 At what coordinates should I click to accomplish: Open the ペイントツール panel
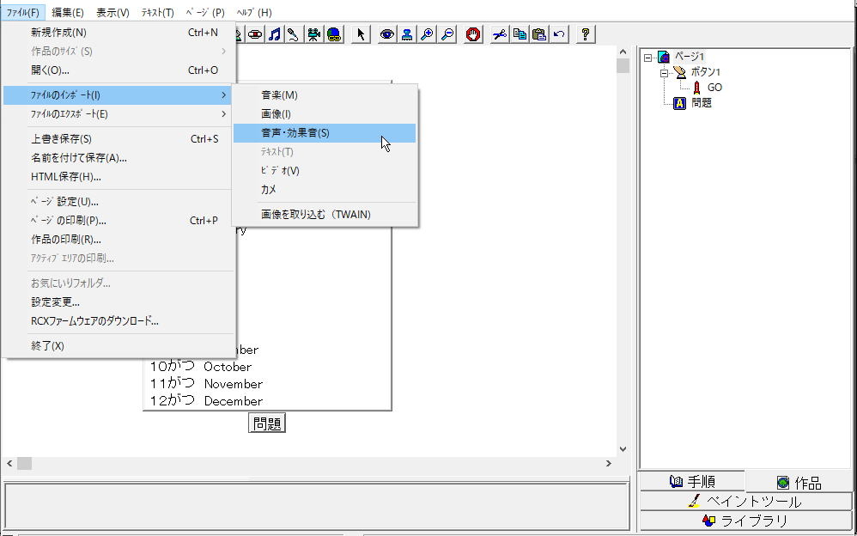coord(746,502)
